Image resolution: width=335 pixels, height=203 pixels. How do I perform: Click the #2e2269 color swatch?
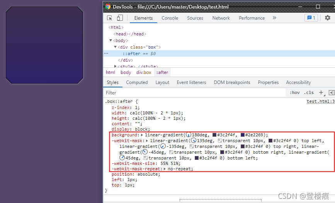(x=243, y=135)
